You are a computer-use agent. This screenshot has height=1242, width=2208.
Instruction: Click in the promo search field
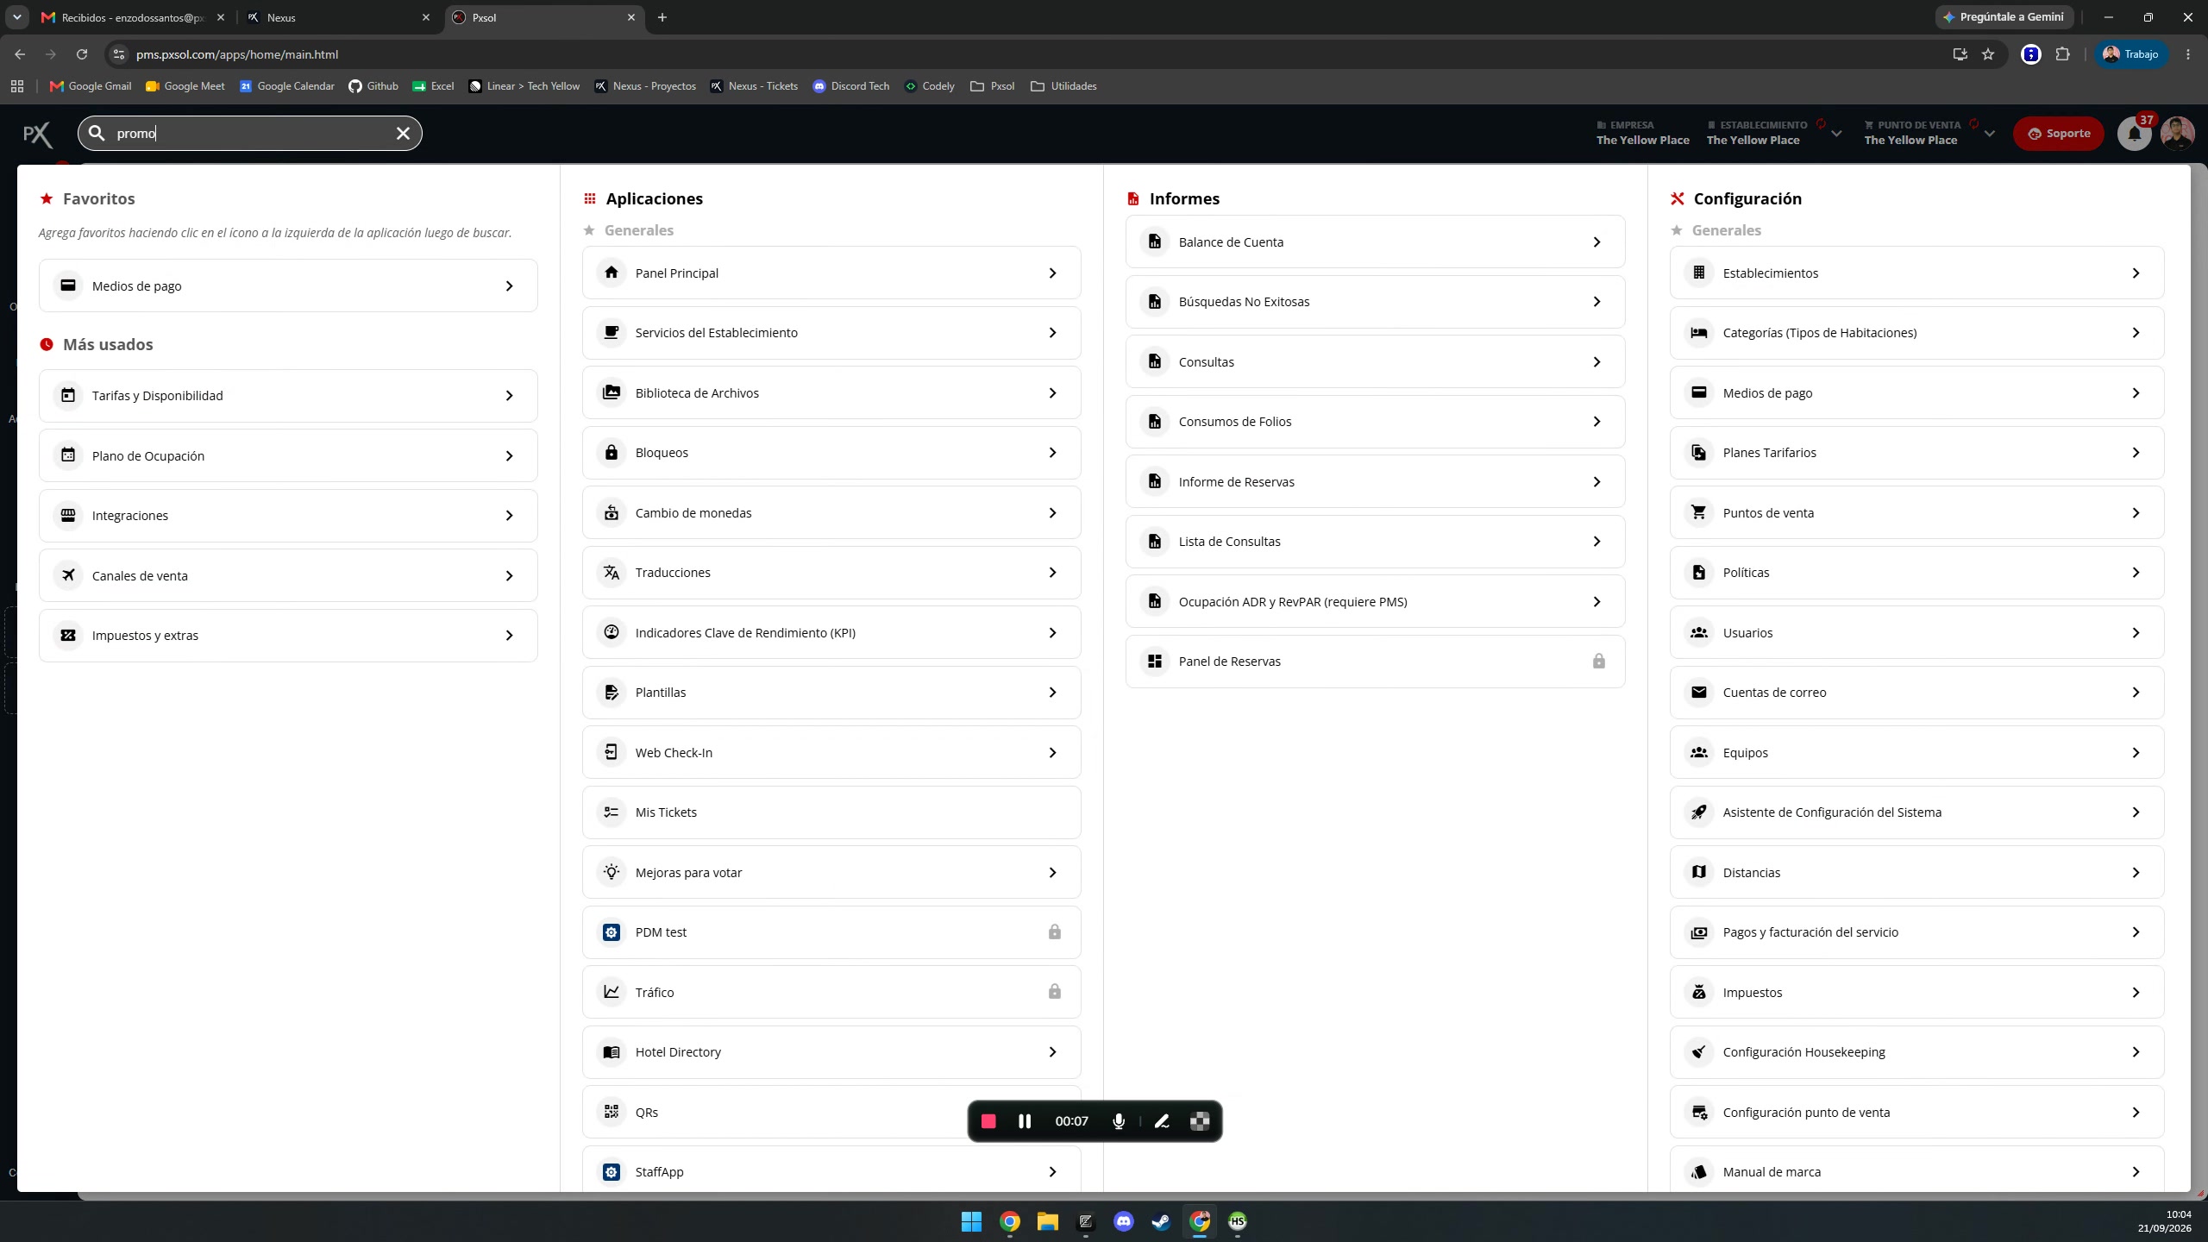250,133
